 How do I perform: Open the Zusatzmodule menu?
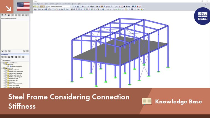[67, 4]
